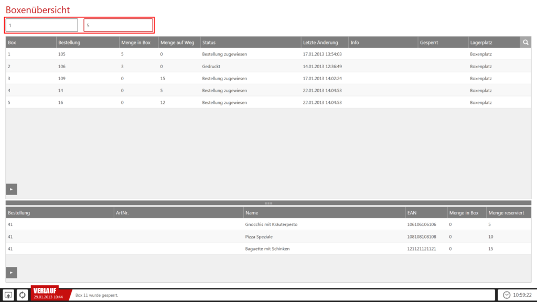Click the refresh arrows icon
This screenshot has height=302, width=537.
click(23, 295)
